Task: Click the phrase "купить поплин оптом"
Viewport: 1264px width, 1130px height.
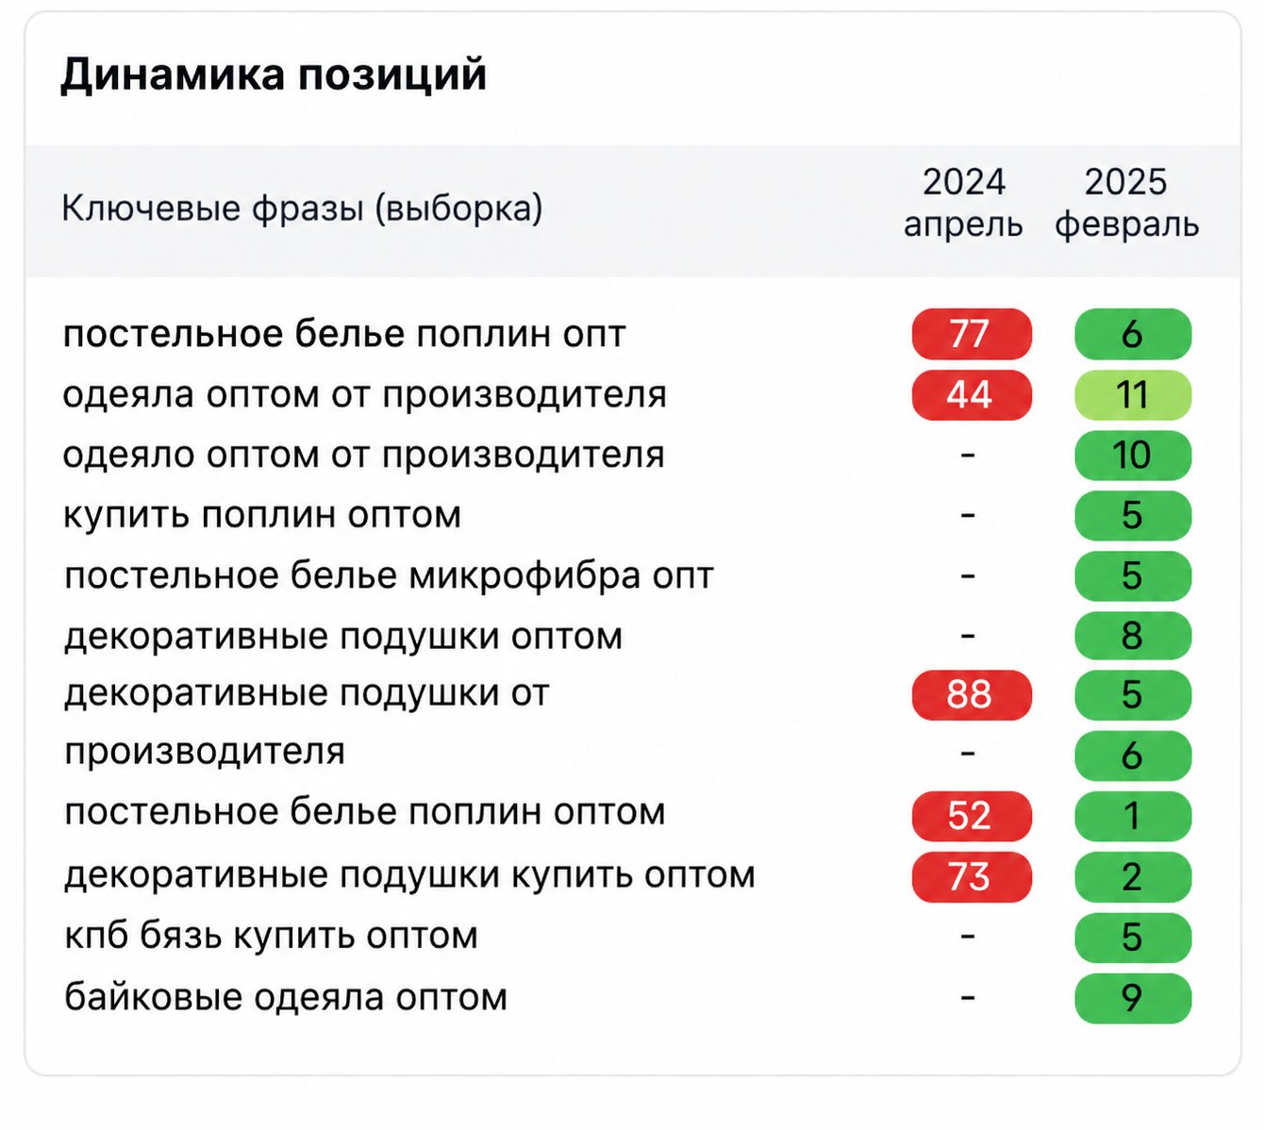Action: click(x=262, y=515)
